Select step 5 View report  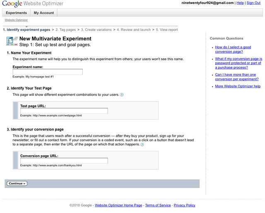[x=167, y=30]
